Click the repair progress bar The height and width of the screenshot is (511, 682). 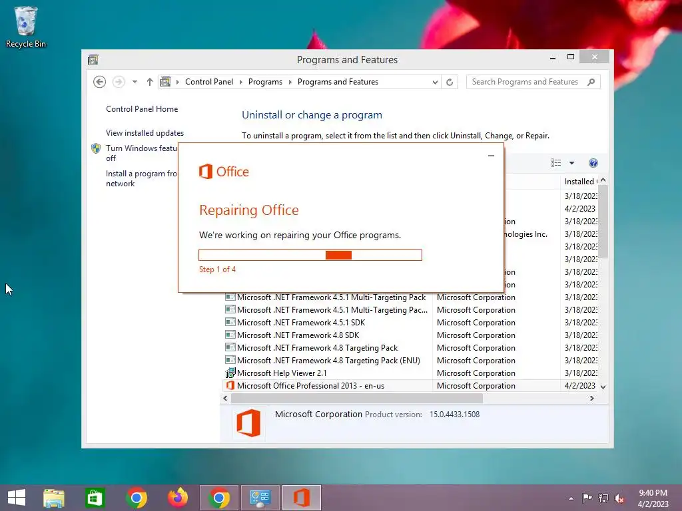(x=310, y=255)
